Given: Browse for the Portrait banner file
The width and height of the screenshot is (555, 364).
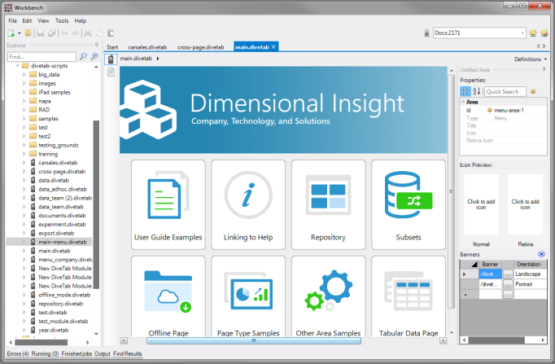Looking at the screenshot, I should pyautogui.click(x=508, y=284).
